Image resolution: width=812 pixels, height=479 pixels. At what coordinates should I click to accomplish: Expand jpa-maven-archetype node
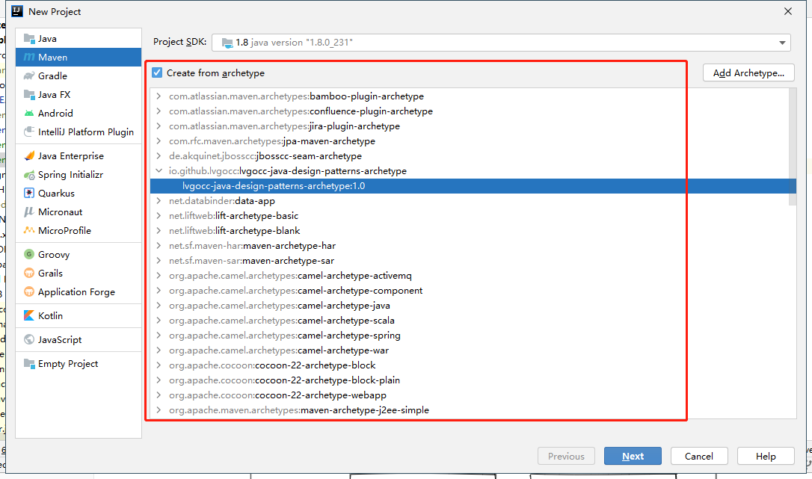pyautogui.click(x=159, y=141)
